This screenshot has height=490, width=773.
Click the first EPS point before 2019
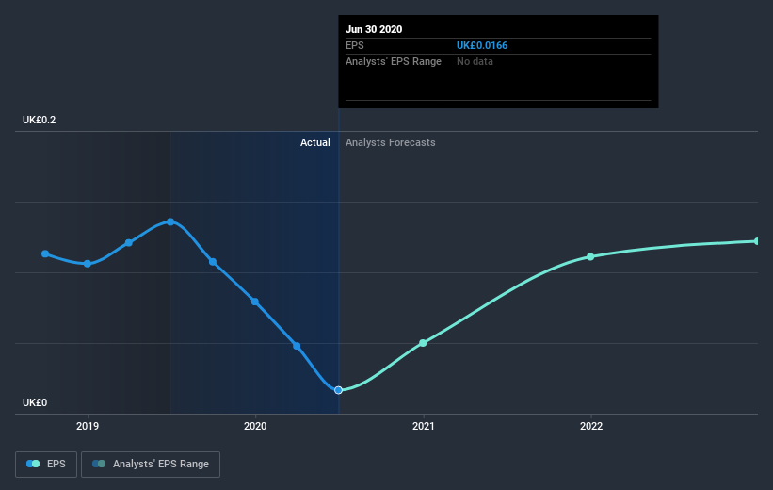click(45, 253)
